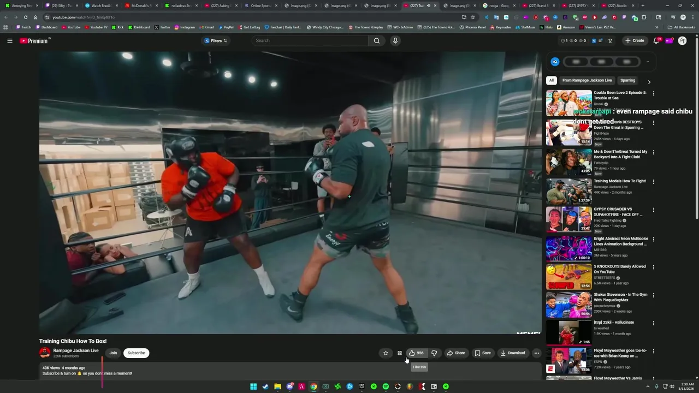Image resolution: width=699 pixels, height=393 pixels.
Task: Open options for GYPSY CRUSADER VS SUPAHOTFIRE video
Action: coord(653,210)
